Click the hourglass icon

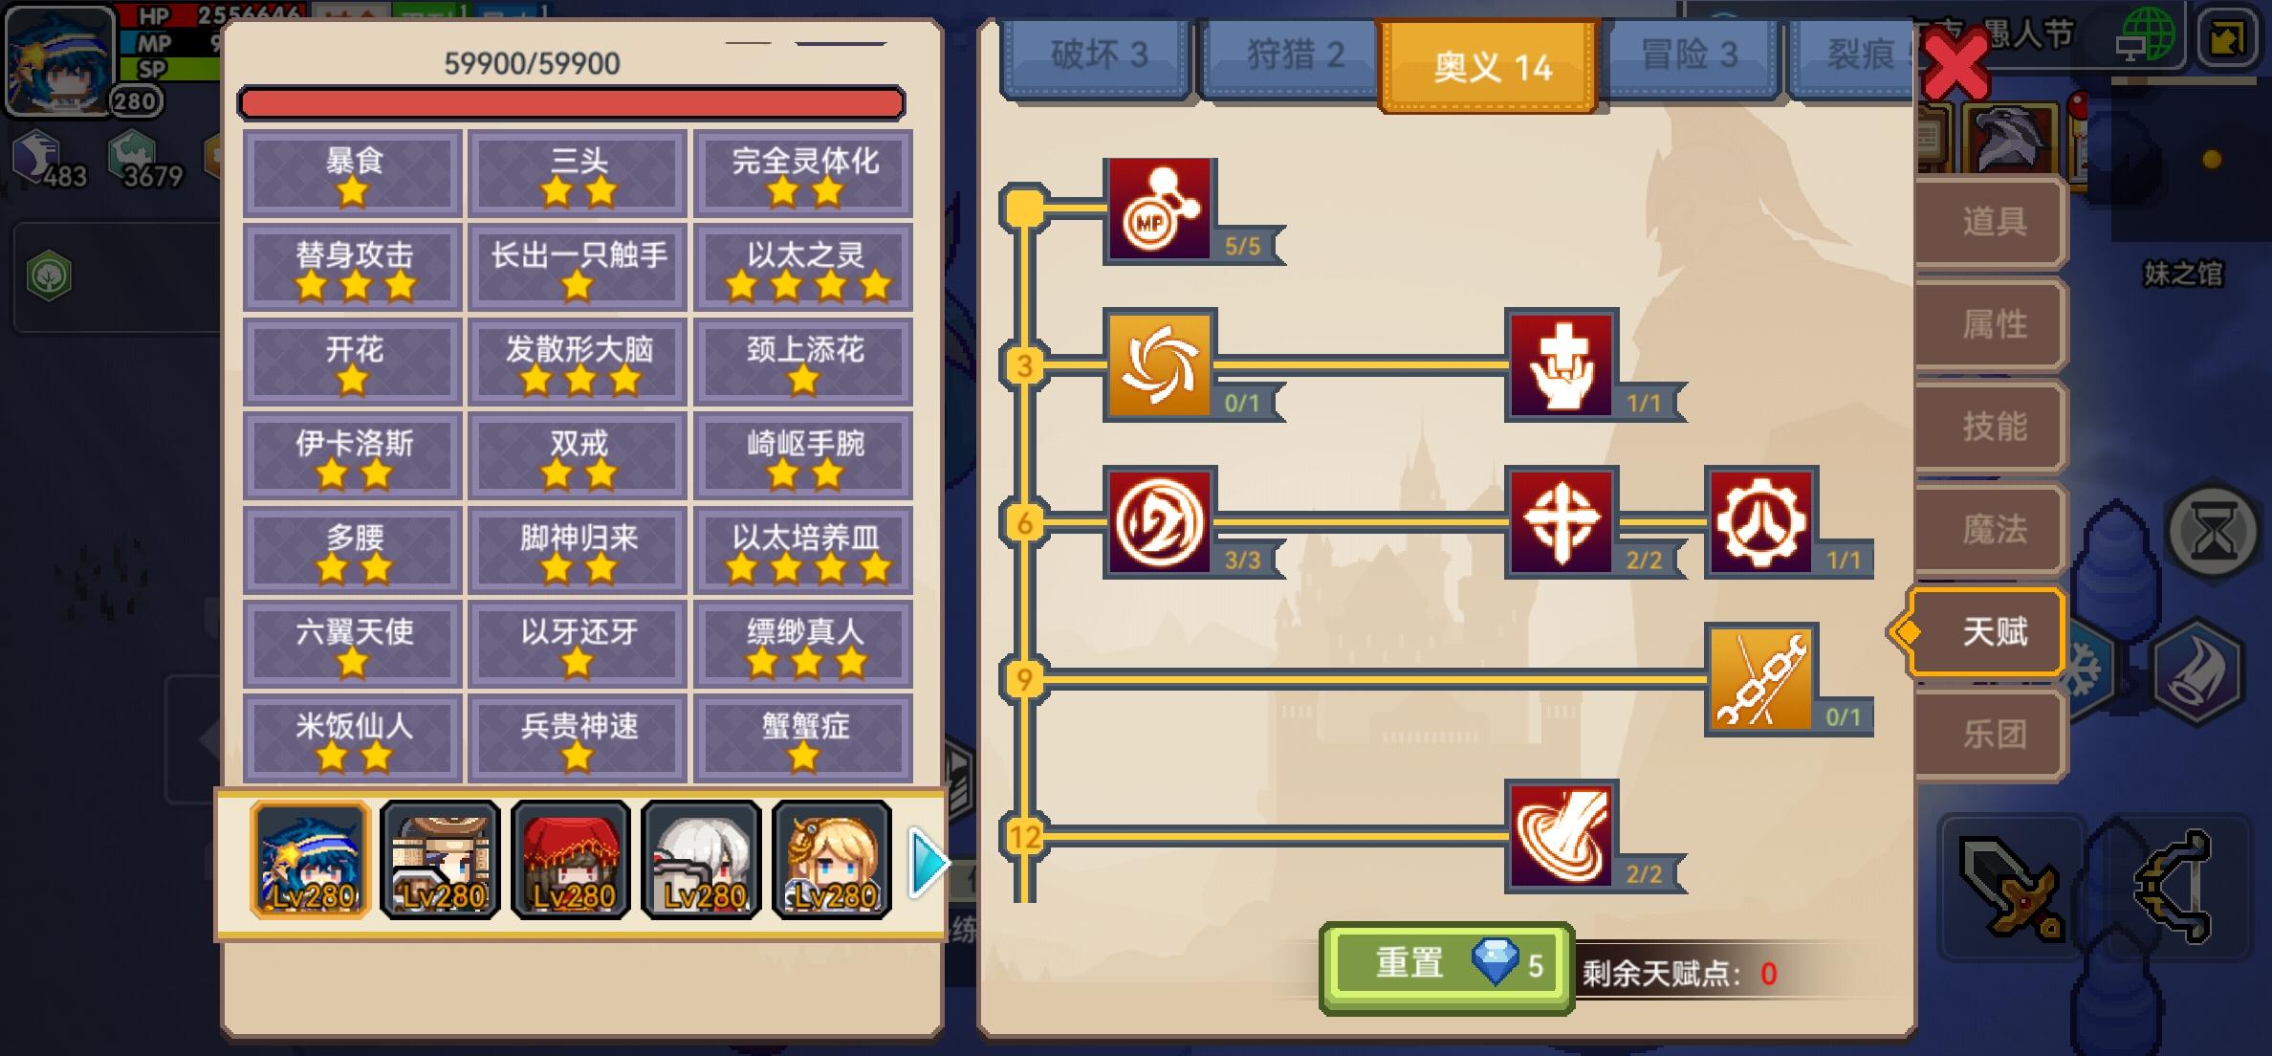[x=2213, y=531]
